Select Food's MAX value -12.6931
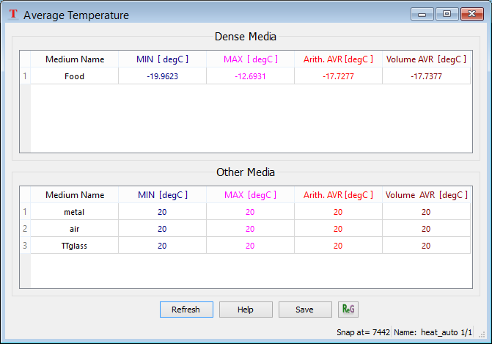The height and width of the screenshot is (344, 492). coord(250,76)
